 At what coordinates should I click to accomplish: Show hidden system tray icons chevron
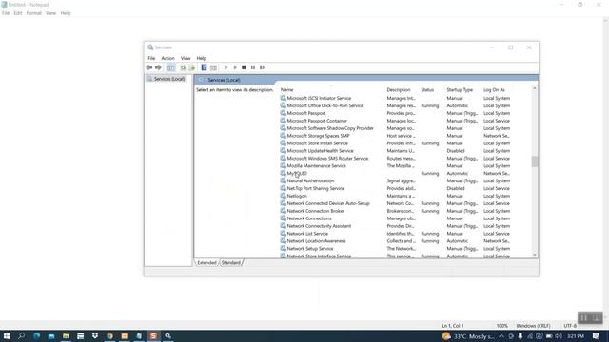click(x=501, y=336)
